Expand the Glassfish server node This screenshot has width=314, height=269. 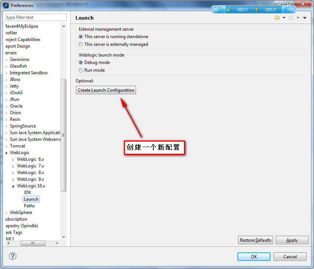pyautogui.click(x=6, y=67)
